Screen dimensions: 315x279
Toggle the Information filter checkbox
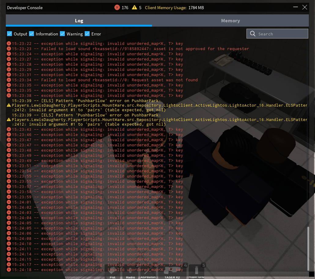point(31,34)
